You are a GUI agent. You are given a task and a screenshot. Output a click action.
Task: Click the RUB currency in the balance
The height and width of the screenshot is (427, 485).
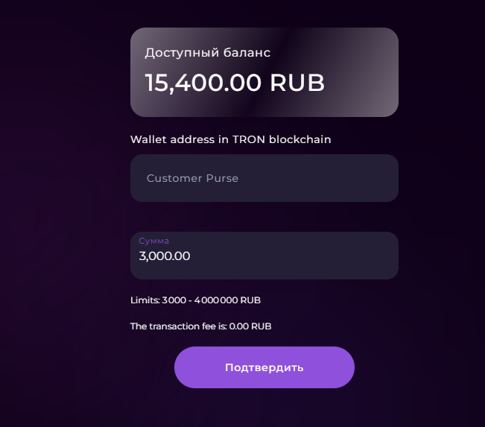297,83
